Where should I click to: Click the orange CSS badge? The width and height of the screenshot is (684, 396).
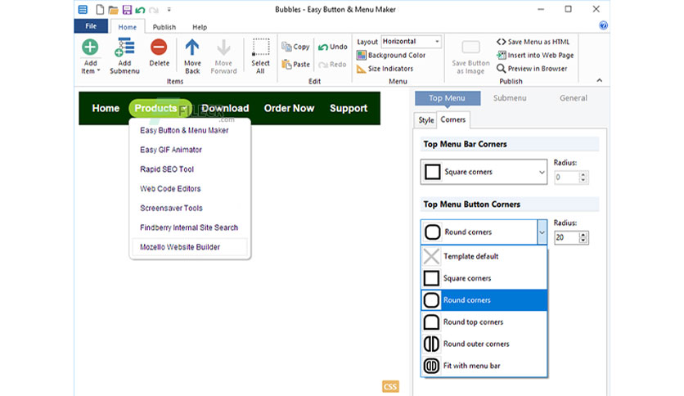[x=390, y=386]
